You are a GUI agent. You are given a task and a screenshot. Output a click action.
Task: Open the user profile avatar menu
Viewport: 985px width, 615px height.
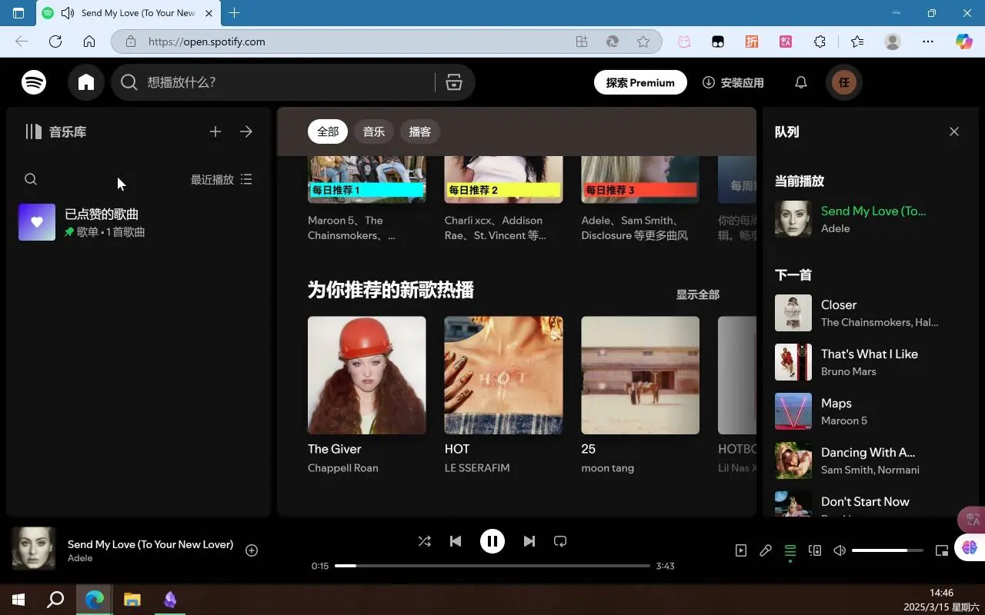point(844,82)
